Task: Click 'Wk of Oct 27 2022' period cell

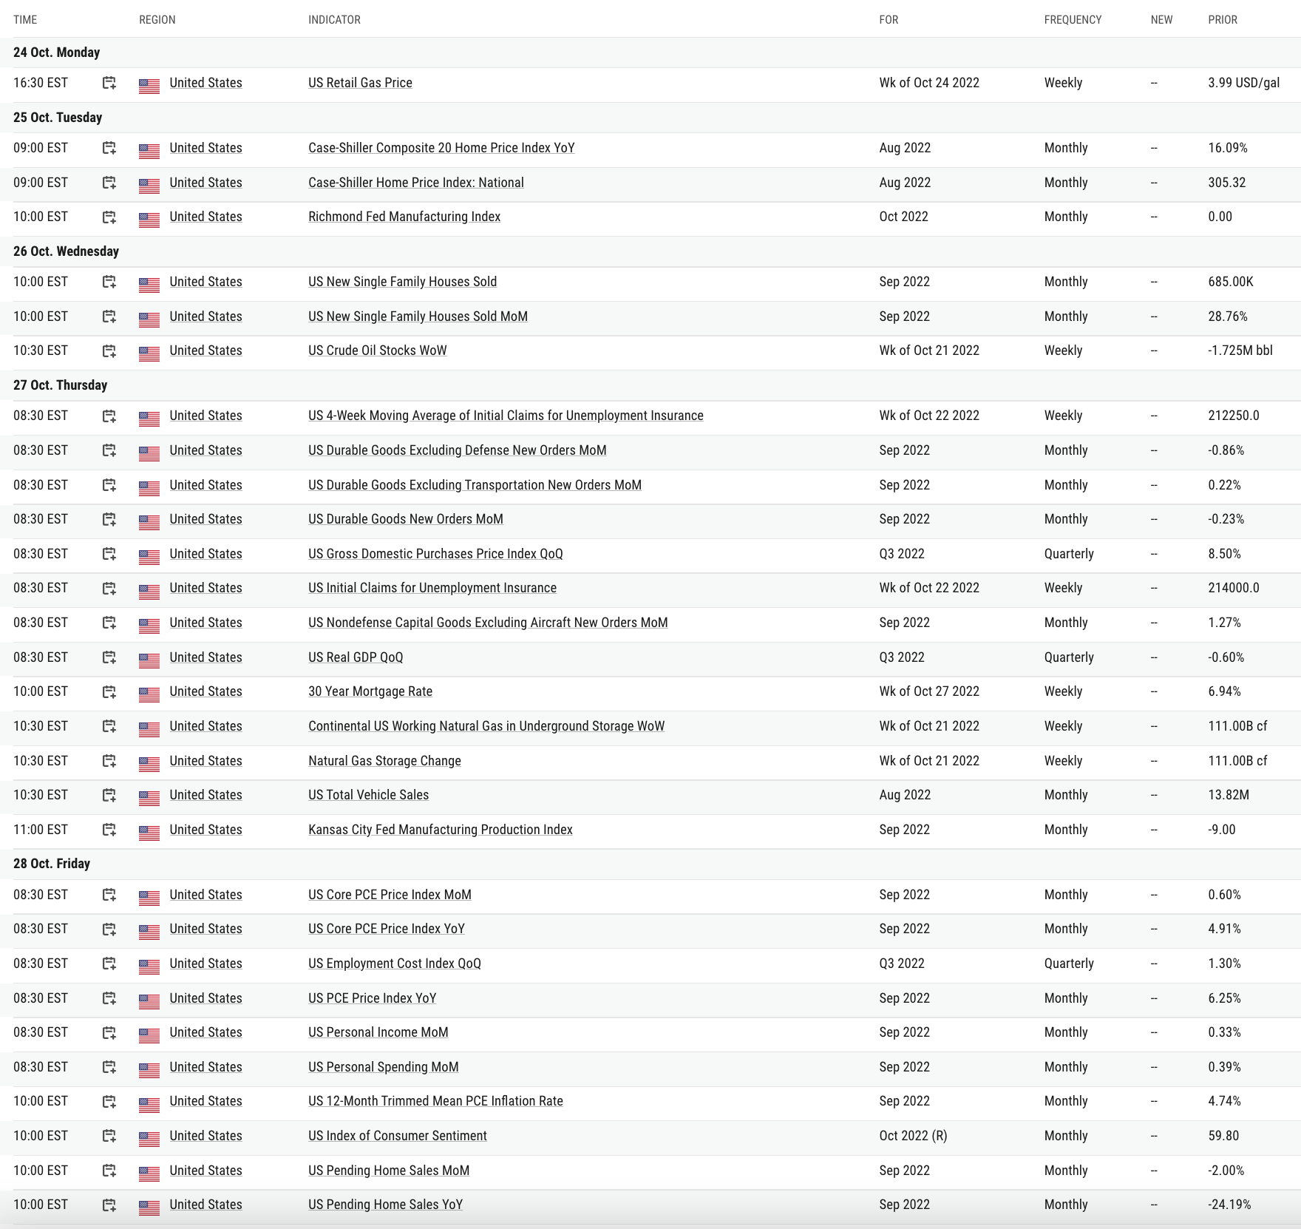Action: point(929,691)
